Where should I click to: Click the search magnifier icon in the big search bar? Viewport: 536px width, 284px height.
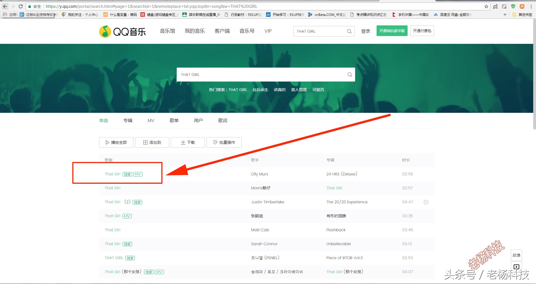350,75
